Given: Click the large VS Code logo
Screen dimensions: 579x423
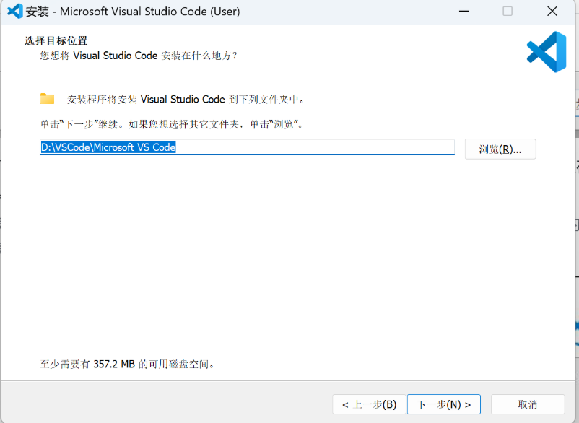Looking at the screenshot, I should coord(547,52).
